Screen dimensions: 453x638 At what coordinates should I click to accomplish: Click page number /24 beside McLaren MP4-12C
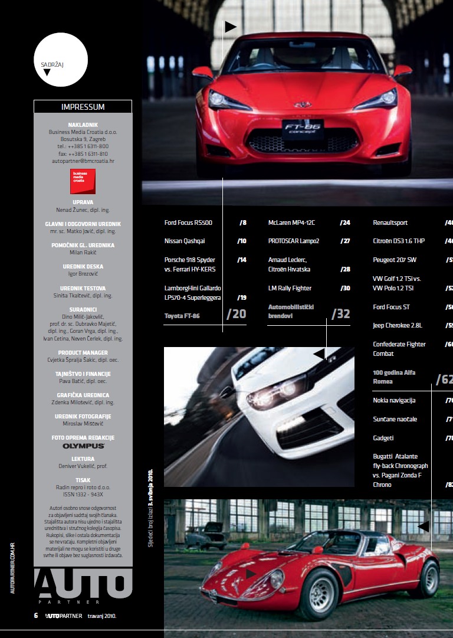(x=345, y=223)
